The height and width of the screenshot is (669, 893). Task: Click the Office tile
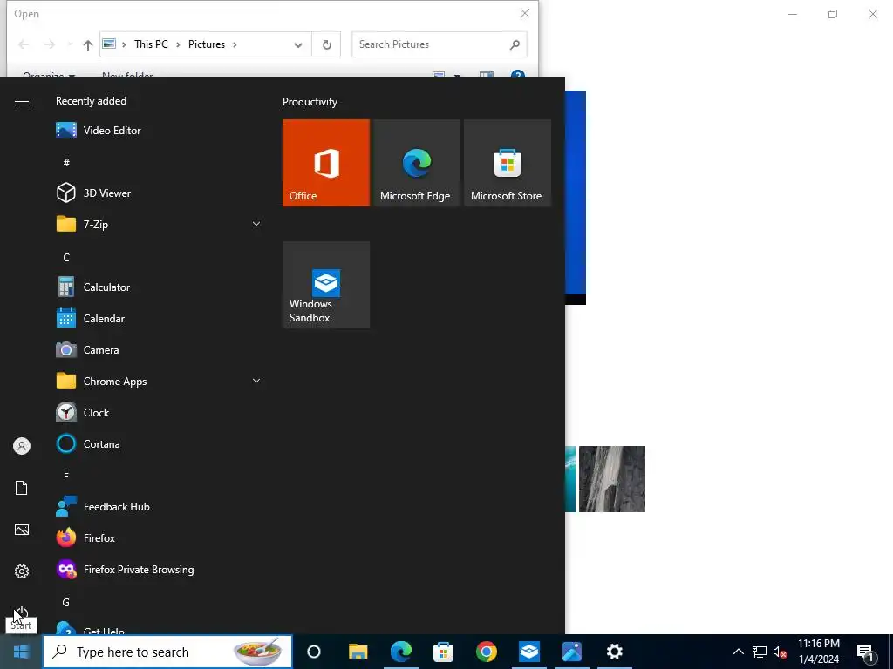point(326,163)
